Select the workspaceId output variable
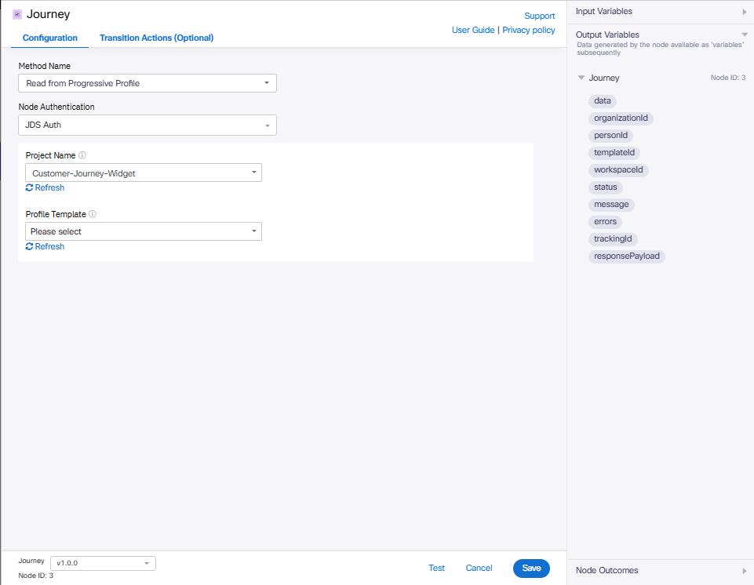This screenshot has height=585, width=754. pyautogui.click(x=618, y=170)
